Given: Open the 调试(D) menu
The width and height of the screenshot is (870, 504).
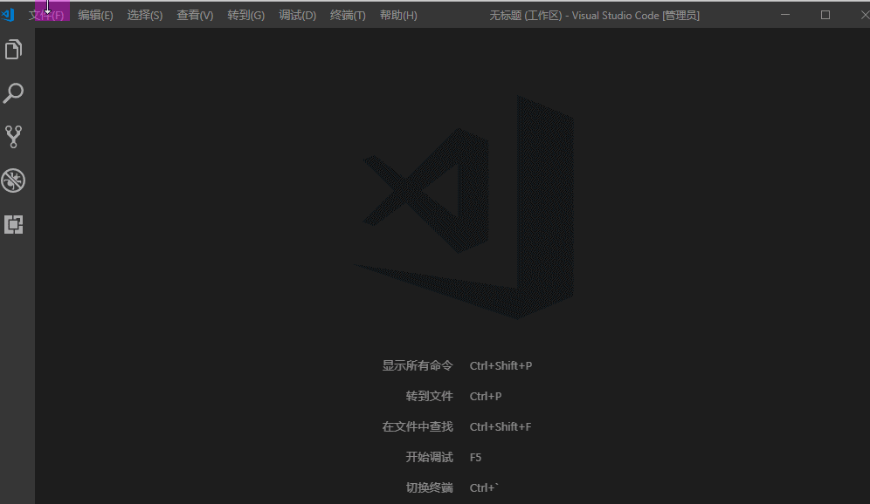Looking at the screenshot, I should (x=297, y=15).
